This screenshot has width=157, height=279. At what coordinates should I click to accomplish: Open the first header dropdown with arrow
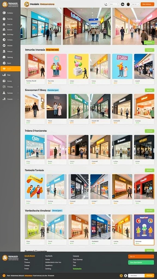(x=114, y=4)
